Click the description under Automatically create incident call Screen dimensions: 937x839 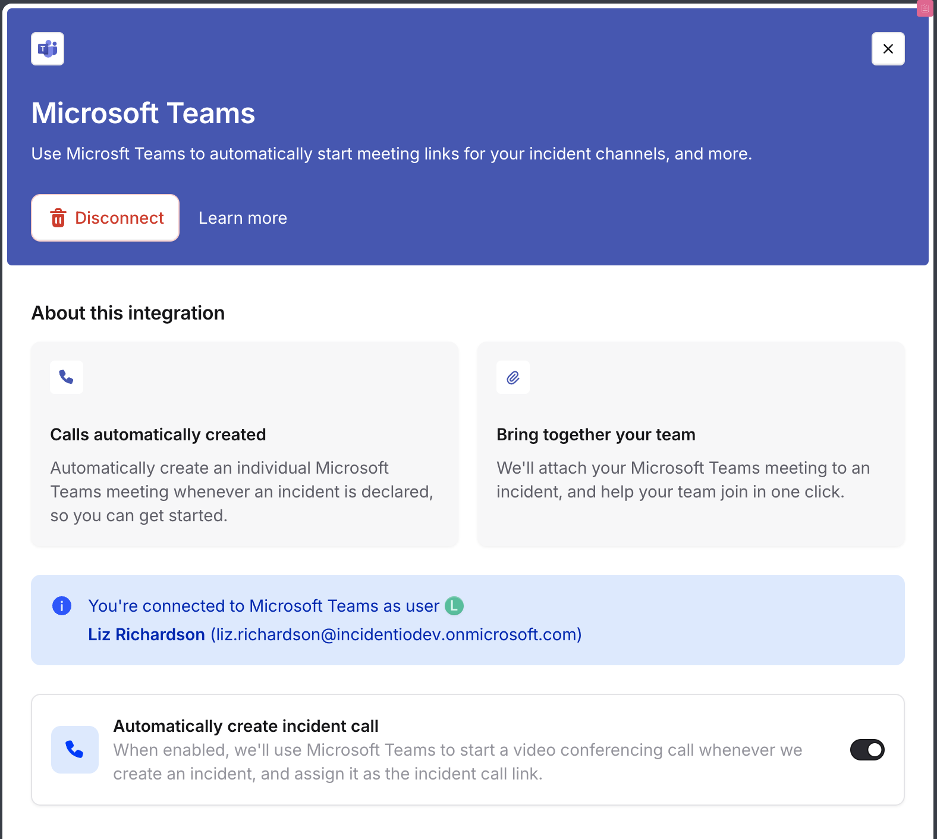coord(458,762)
